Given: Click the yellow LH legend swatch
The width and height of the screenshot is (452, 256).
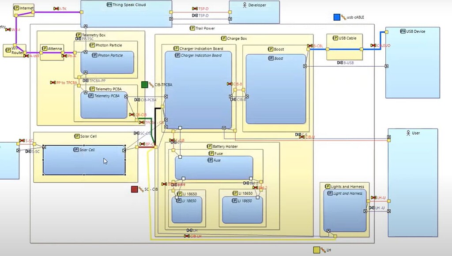Looking at the screenshot, I should tap(317, 249).
